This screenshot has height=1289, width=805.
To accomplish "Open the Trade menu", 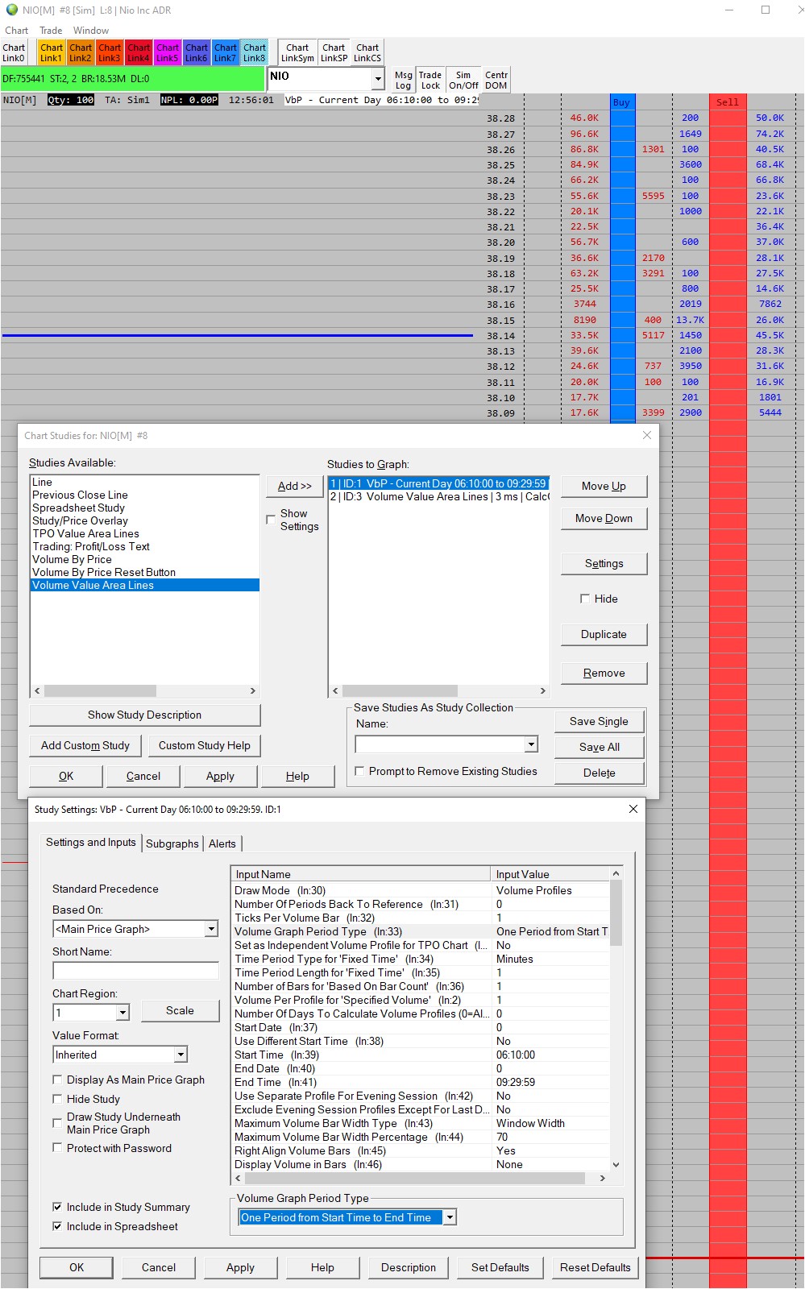I will [x=51, y=31].
